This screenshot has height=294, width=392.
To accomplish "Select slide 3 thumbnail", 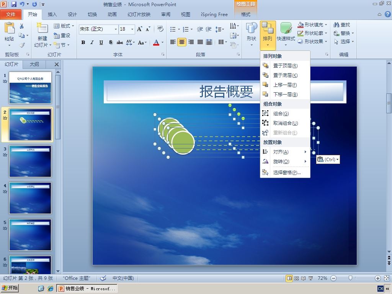I will (30, 162).
